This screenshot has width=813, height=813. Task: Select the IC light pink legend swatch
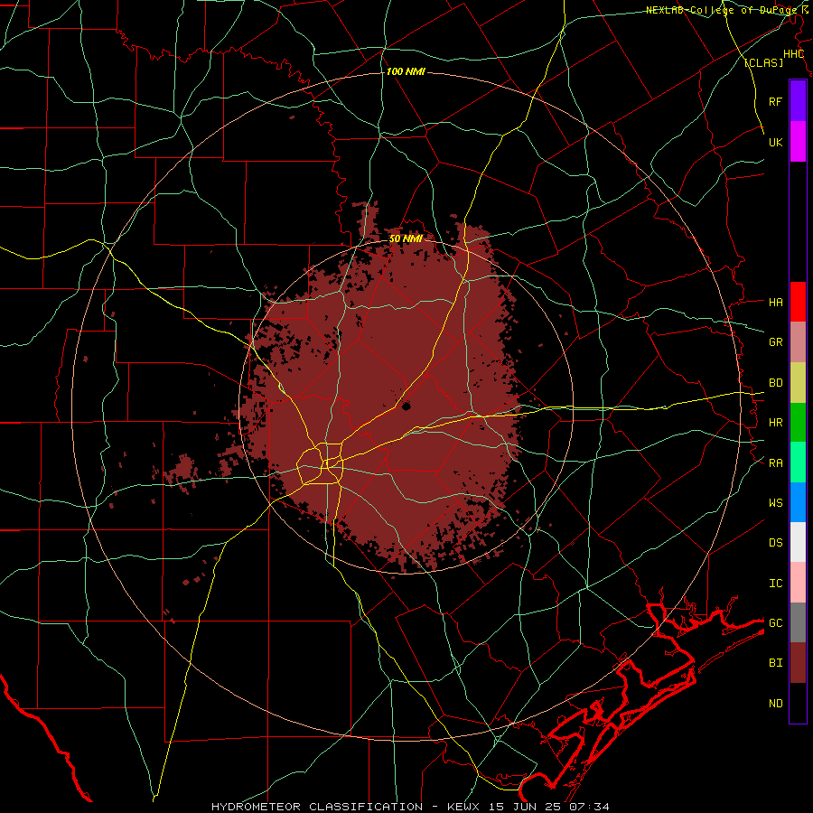[x=798, y=583]
